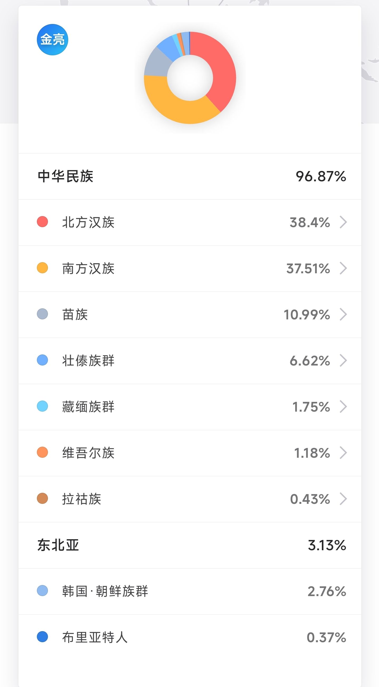The width and height of the screenshot is (379, 687).
Task: Expand the 南方汉族 details chevron
Action: click(x=343, y=268)
